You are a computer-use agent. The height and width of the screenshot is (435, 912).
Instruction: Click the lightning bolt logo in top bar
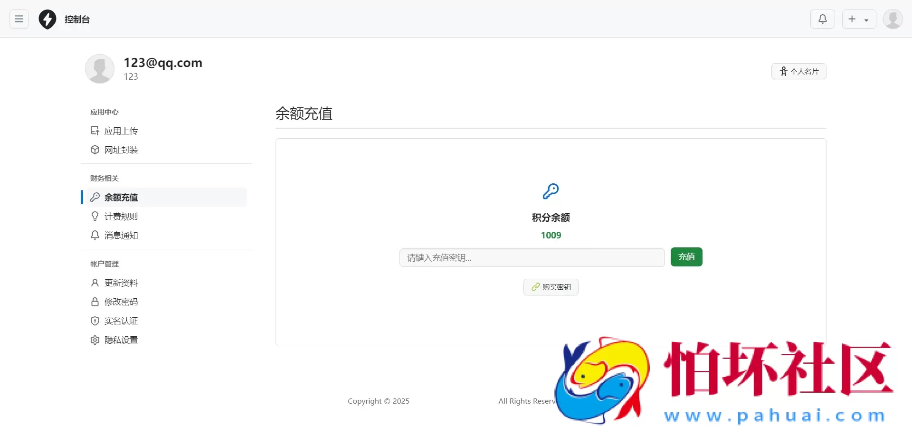click(47, 19)
